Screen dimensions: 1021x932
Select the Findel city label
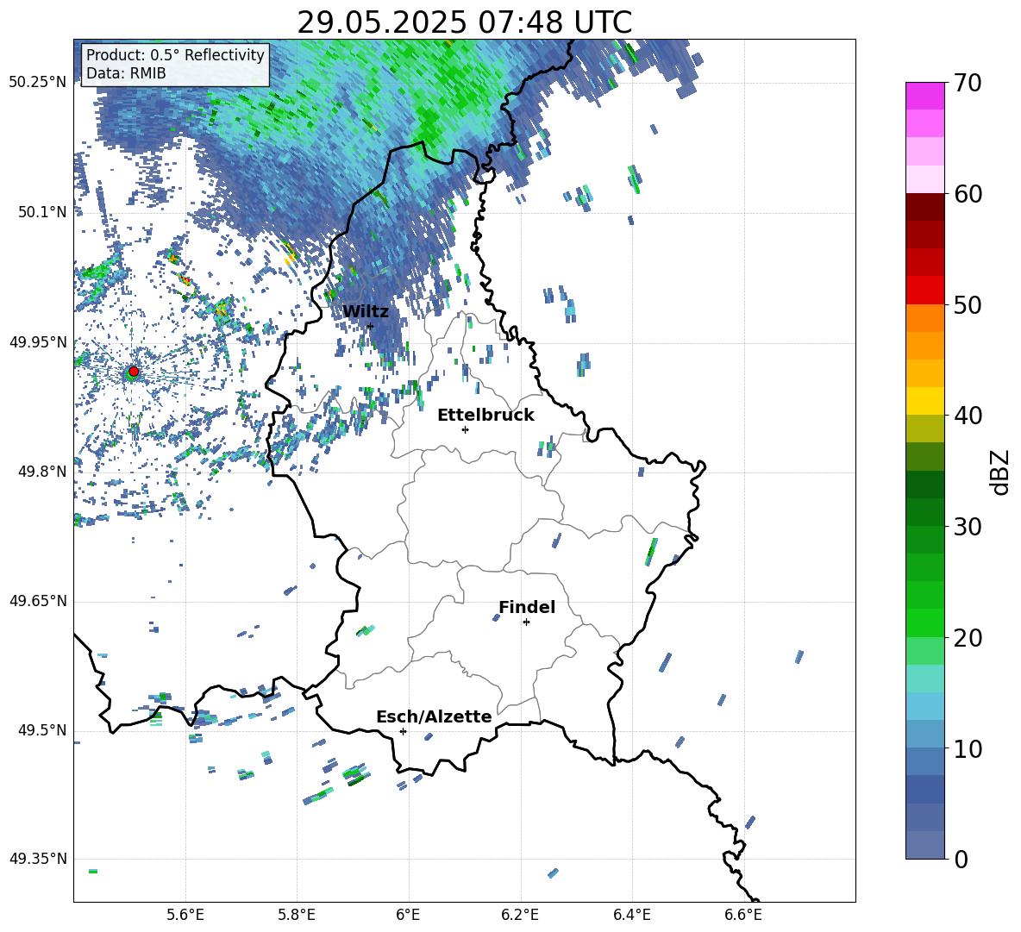click(x=527, y=607)
